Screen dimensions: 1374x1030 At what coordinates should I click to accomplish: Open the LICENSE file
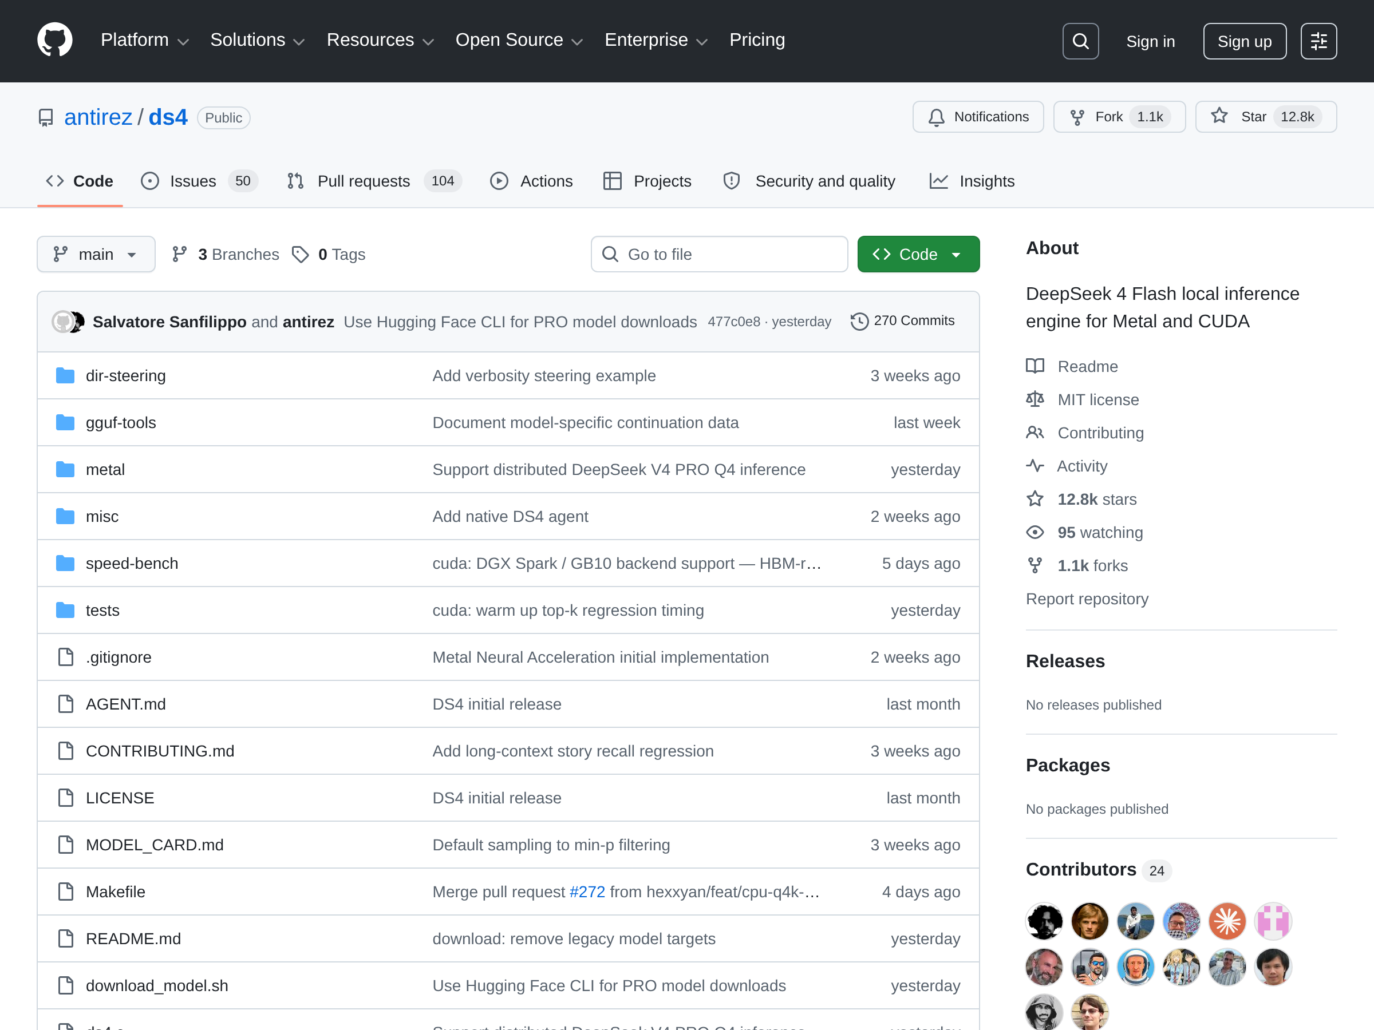[120, 798]
